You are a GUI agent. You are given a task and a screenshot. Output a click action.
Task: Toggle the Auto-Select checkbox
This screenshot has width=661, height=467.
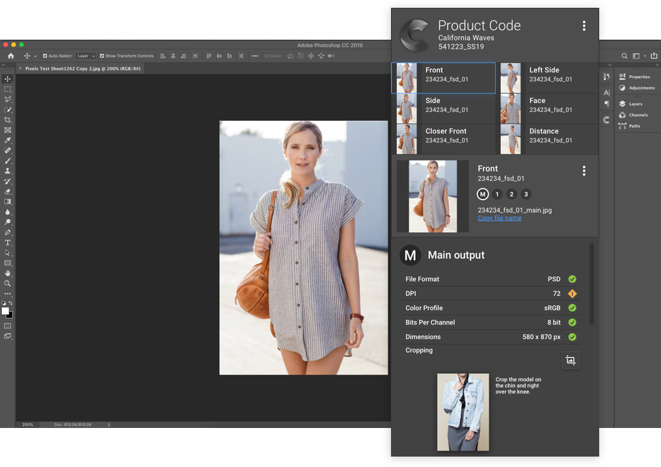coord(45,56)
